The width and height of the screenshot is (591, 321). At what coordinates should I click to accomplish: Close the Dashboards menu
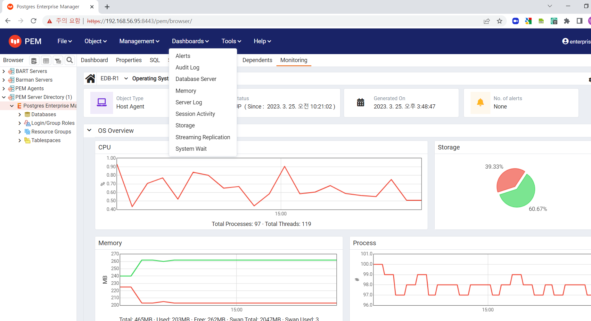pos(190,41)
